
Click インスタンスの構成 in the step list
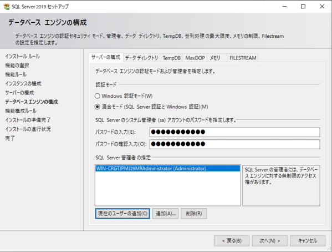pyautogui.click(x=23, y=84)
